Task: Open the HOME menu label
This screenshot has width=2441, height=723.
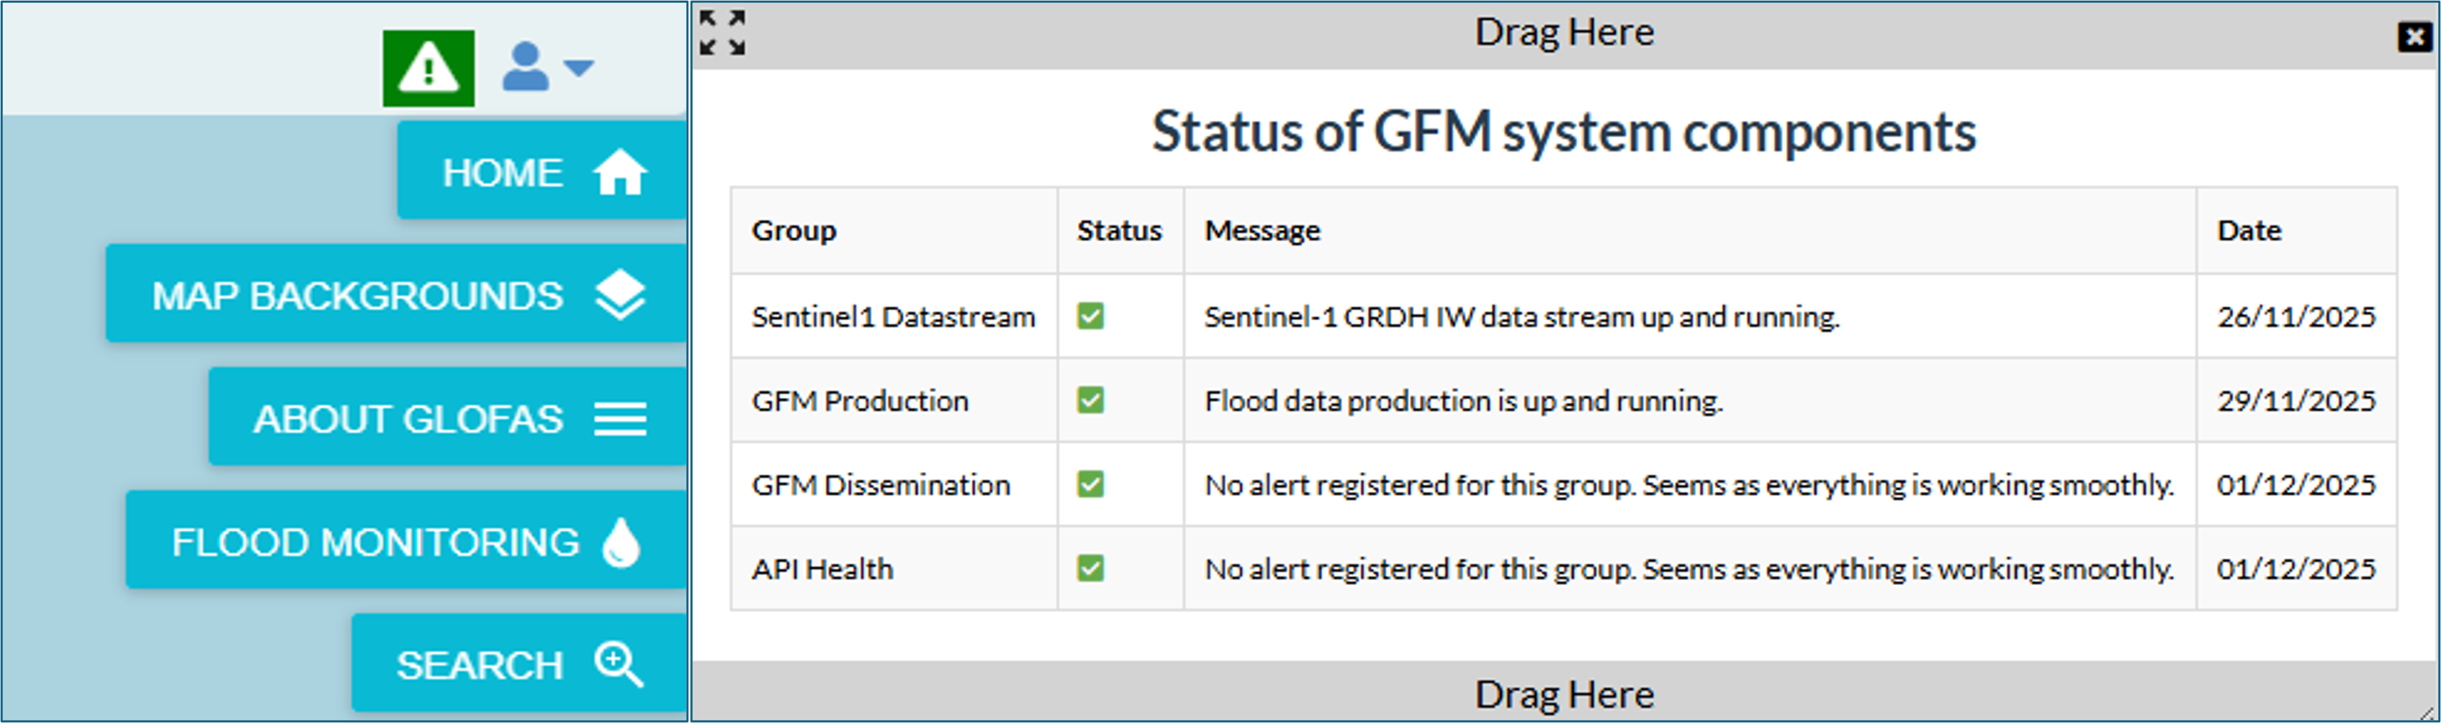Action: click(x=503, y=173)
